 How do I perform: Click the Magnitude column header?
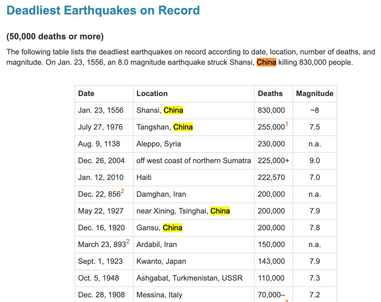[x=315, y=94]
